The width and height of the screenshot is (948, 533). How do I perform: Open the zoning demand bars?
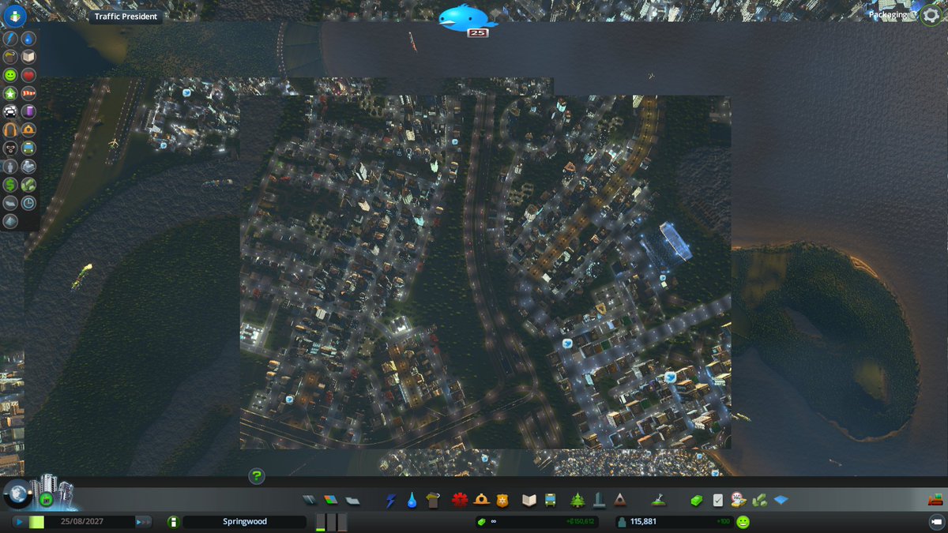[331, 522]
